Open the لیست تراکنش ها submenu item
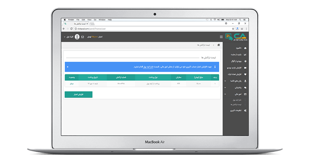Viewport: 310px width, 165px height. [236, 104]
